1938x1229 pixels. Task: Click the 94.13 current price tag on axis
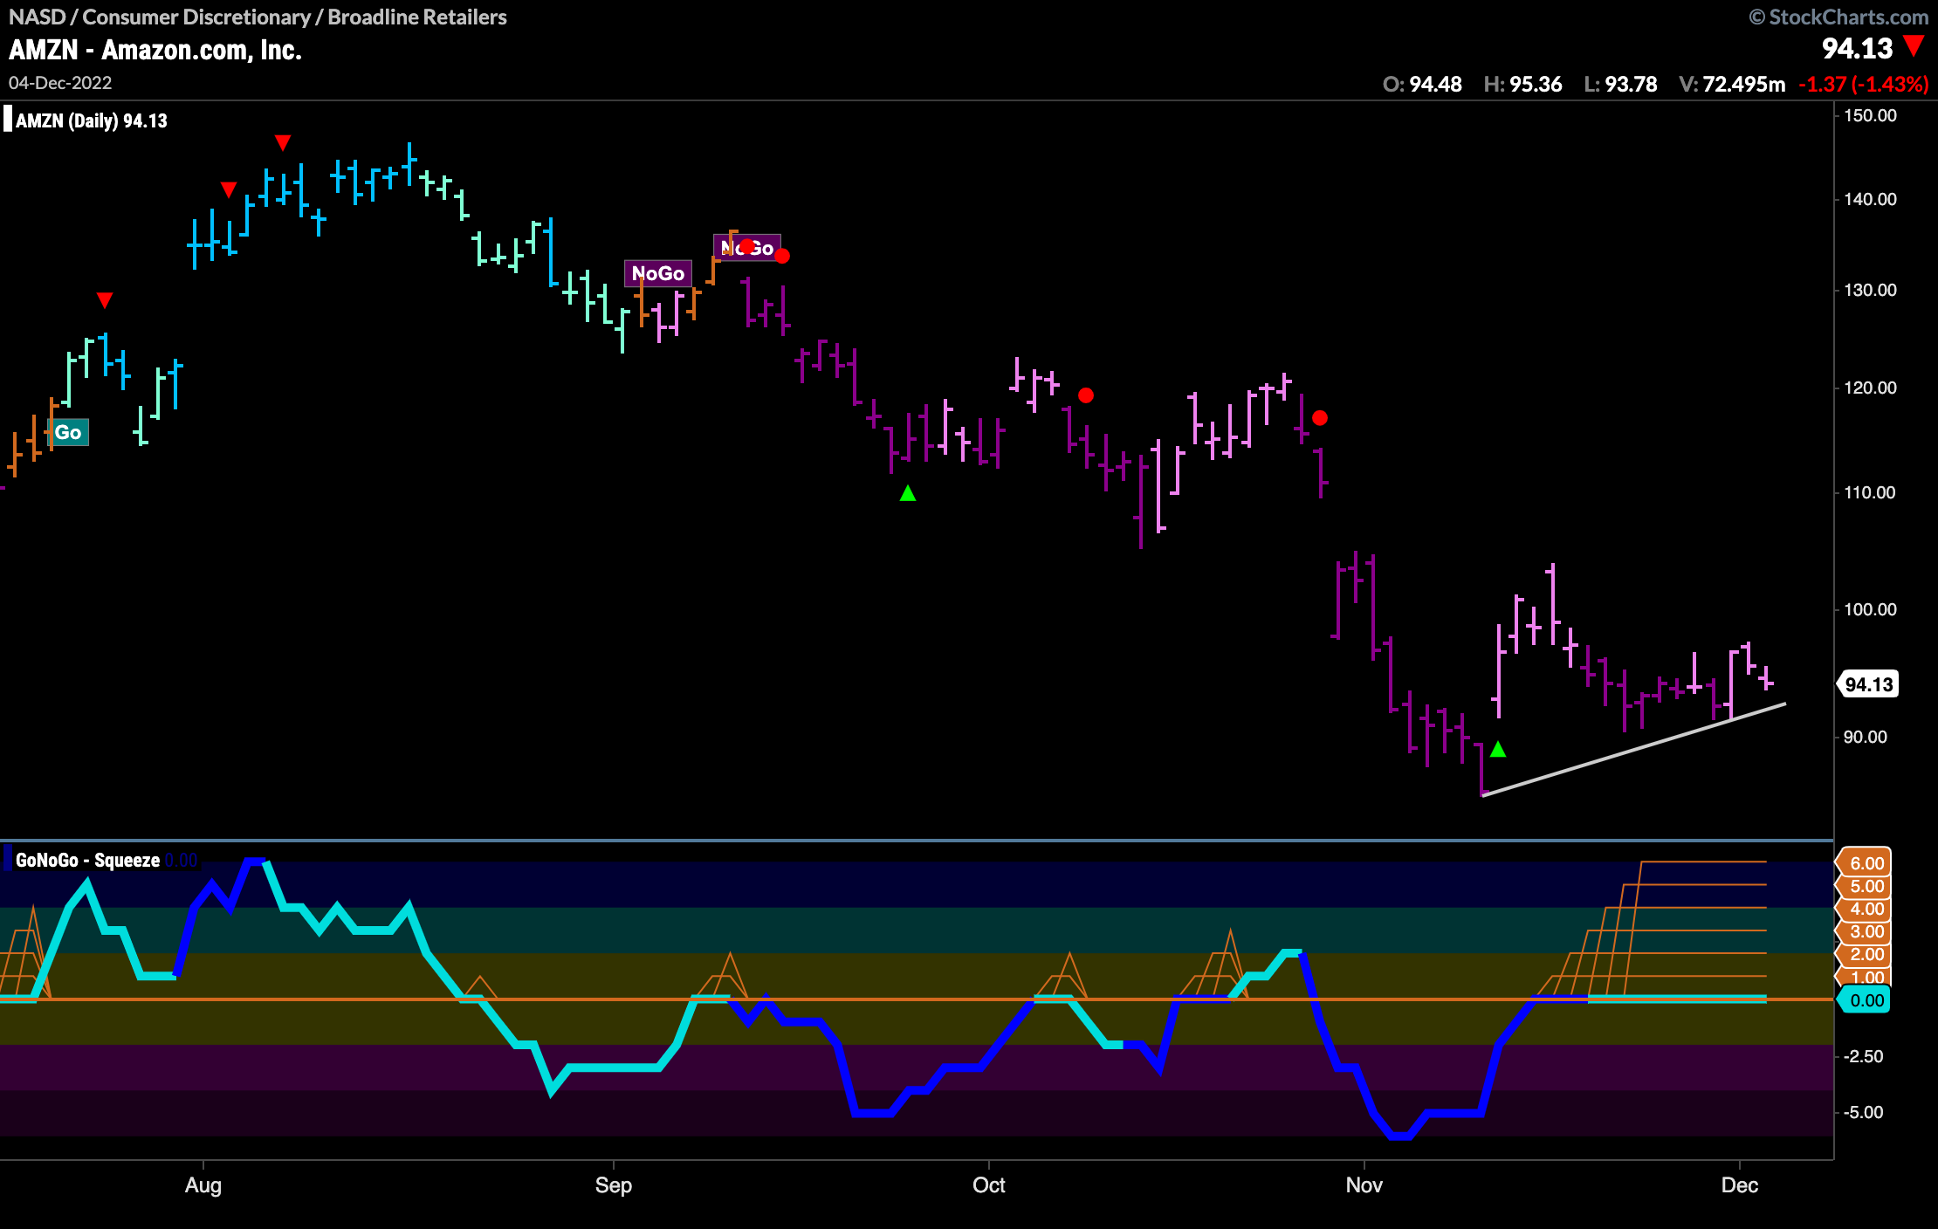(x=1868, y=684)
